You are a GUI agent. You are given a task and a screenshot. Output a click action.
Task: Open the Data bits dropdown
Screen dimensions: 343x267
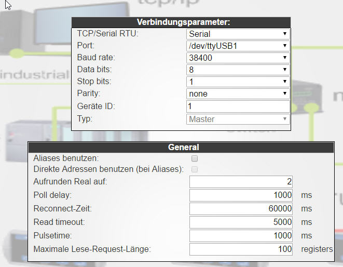(x=238, y=70)
